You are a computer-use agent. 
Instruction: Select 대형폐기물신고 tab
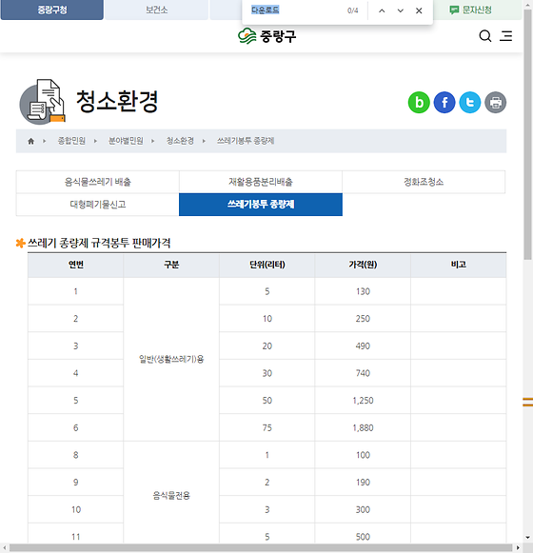98,205
